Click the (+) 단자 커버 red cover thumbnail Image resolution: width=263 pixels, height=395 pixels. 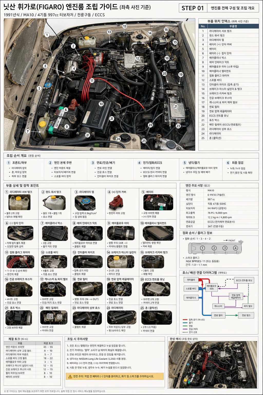click(x=116, y=202)
